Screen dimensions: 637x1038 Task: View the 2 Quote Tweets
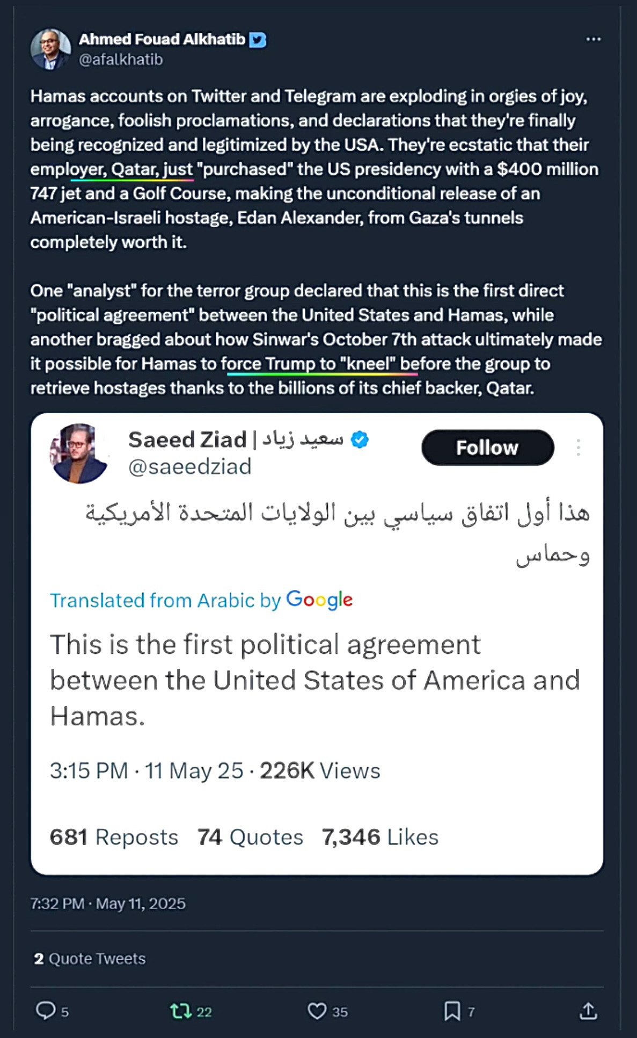coord(90,958)
